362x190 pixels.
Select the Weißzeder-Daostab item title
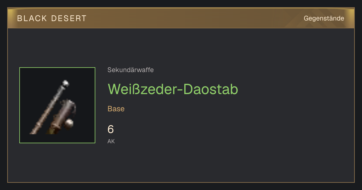click(173, 89)
